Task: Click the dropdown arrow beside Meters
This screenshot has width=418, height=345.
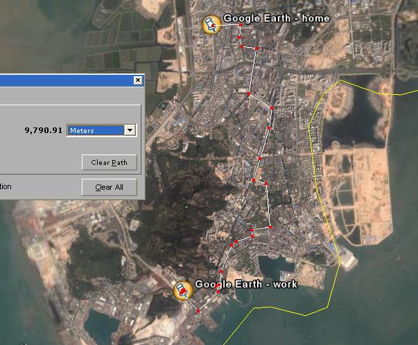Action: 130,130
